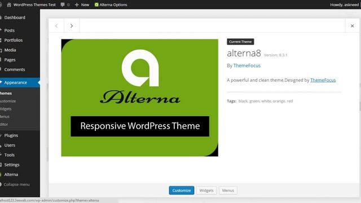Viewport: 361px width, 203px height.
Task: Open Customize under Appearance submenu
Action: [8, 101]
